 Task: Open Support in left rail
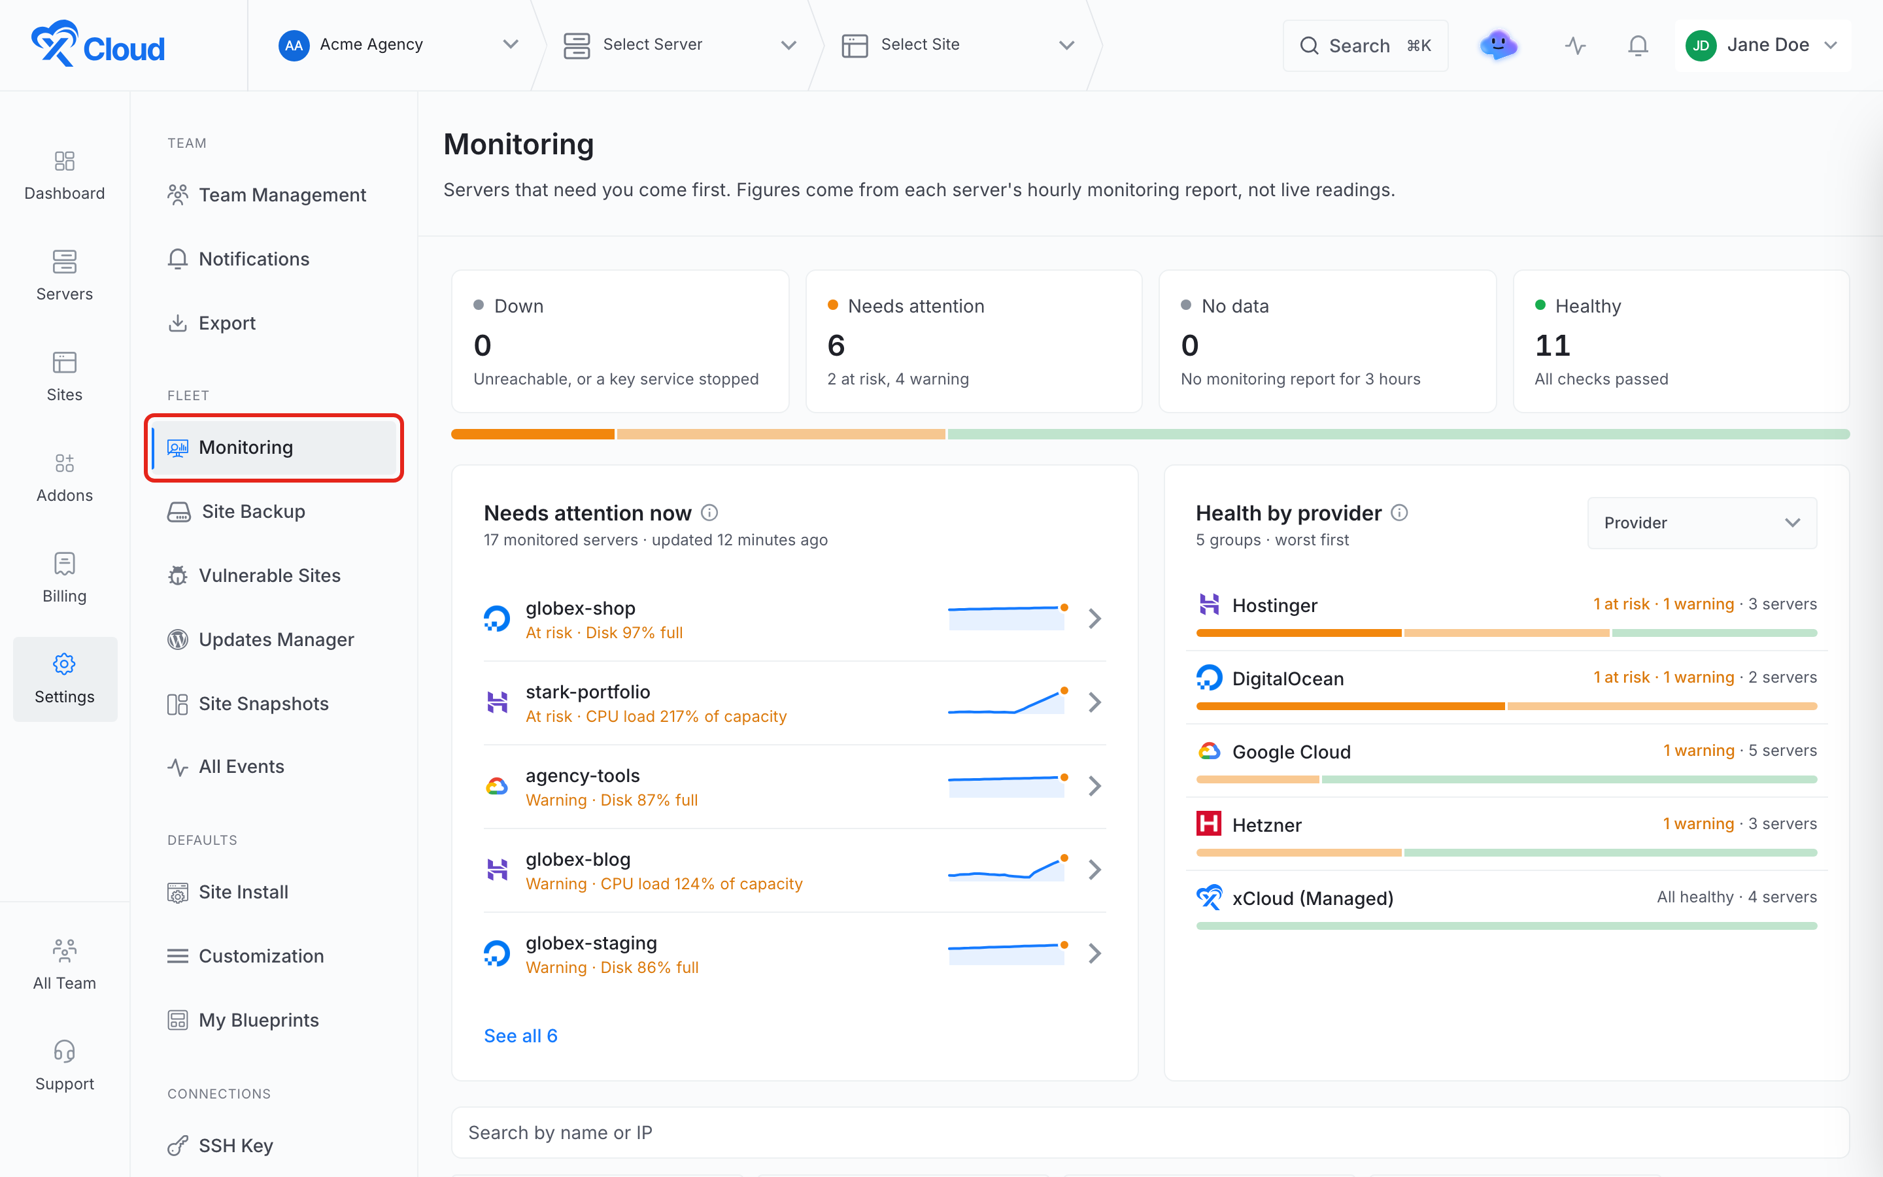point(65,1066)
